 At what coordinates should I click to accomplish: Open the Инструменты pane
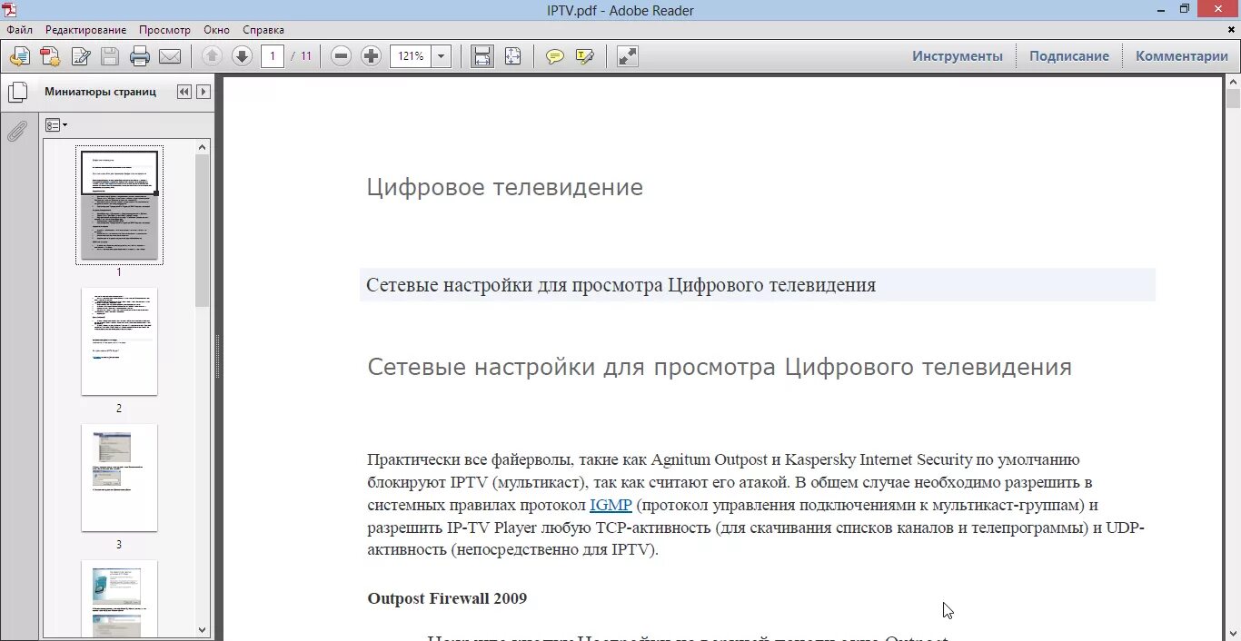coord(958,56)
